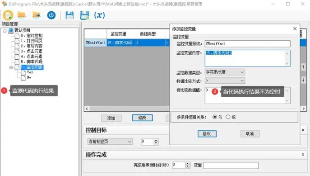Select tree item 4、点击元素

coord(32,56)
